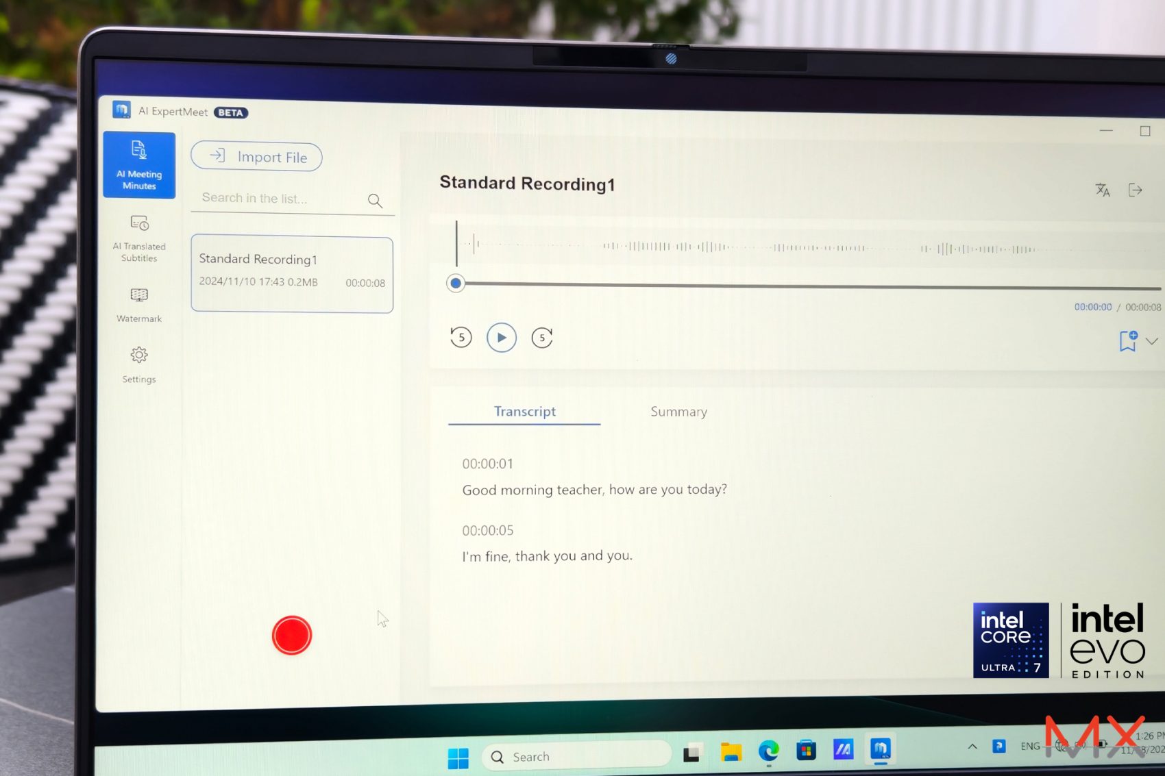This screenshot has width=1165, height=776.
Task: Click the search magnifier icon
Action: 375,201
